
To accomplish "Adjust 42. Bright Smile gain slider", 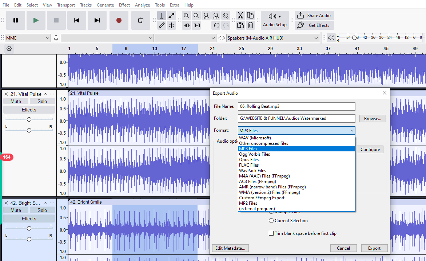I will click(29, 228).
